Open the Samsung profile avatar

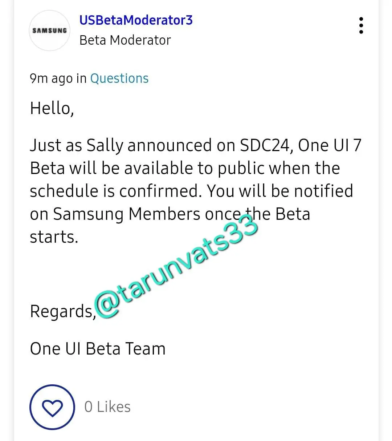(x=50, y=31)
